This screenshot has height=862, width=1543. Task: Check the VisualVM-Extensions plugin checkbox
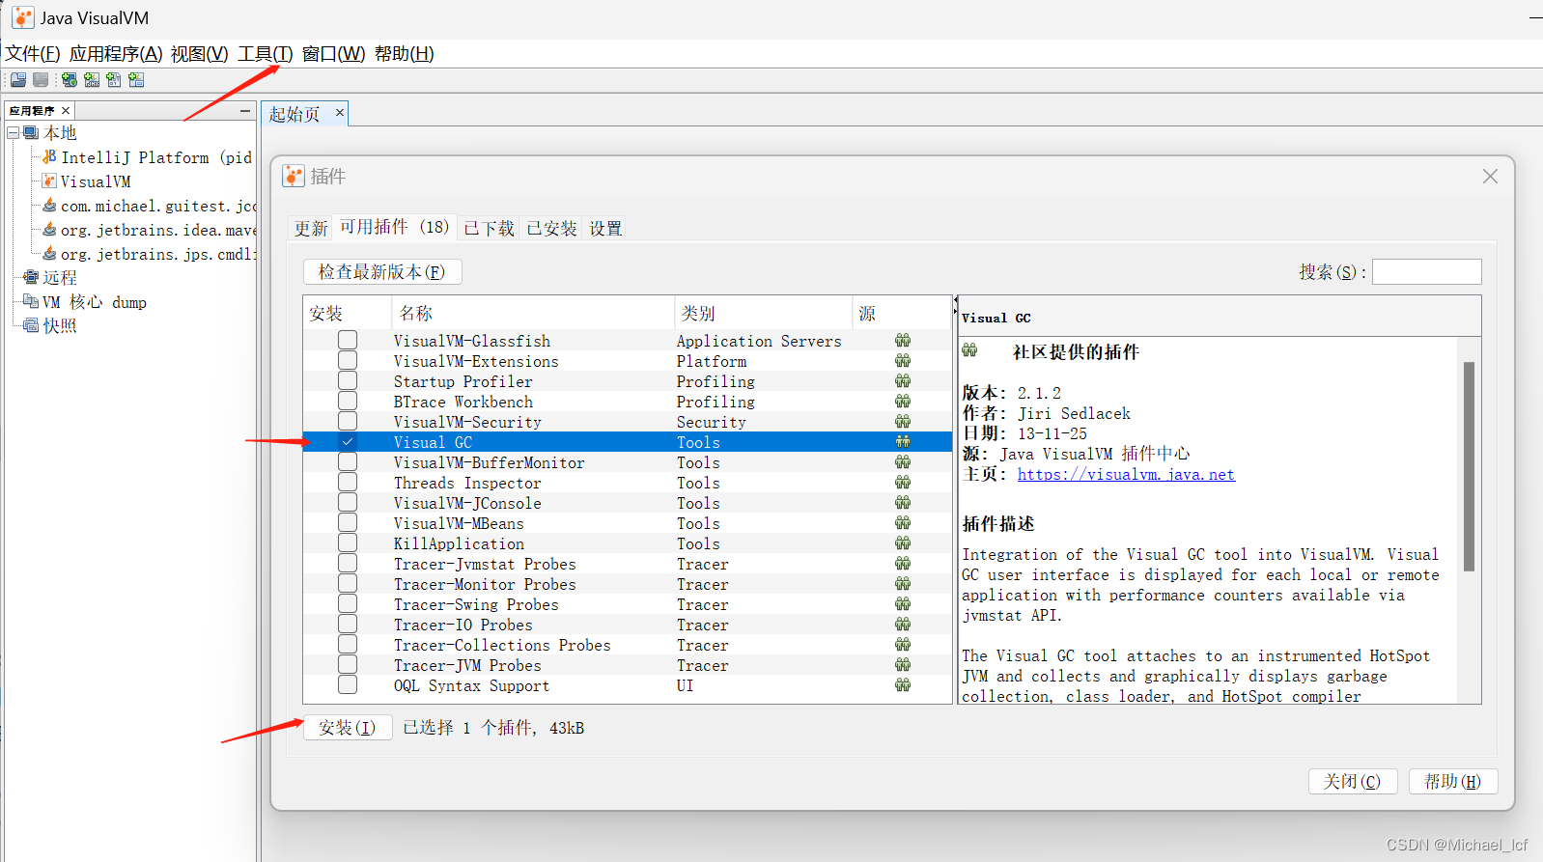pyautogui.click(x=348, y=360)
